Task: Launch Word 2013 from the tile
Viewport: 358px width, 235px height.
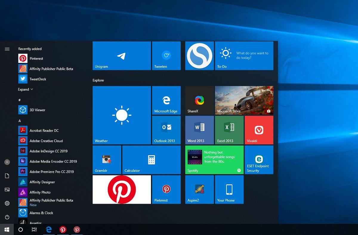Action: click(199, 130)
